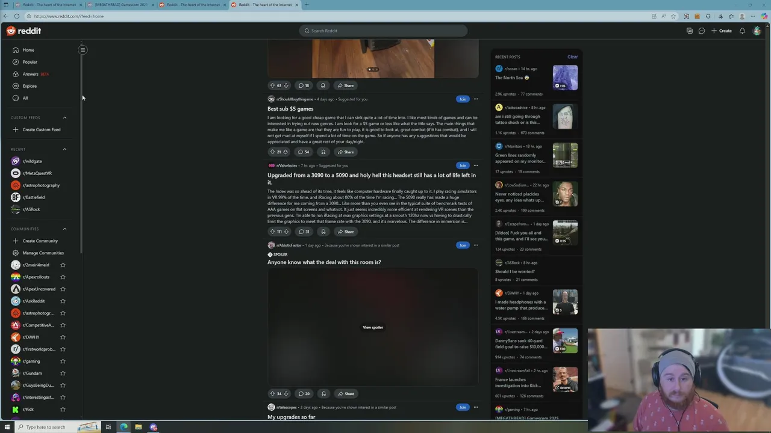Open the advertise icon in header
The image size is (771, 433).
click(690, 31)
